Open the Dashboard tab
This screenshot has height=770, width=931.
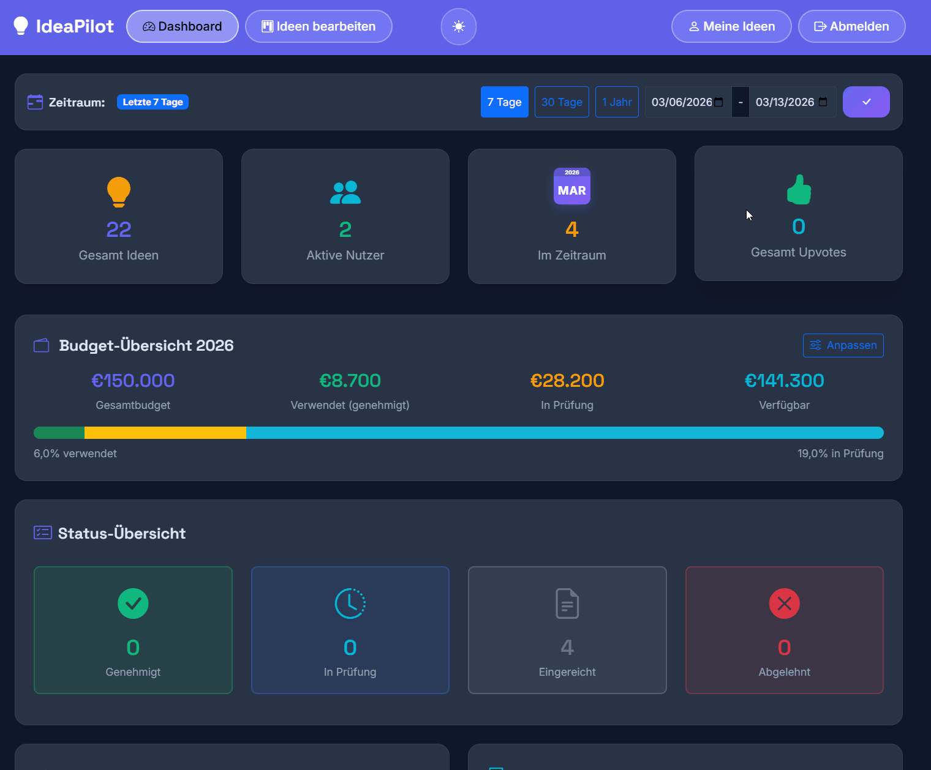tap(182, 26)
